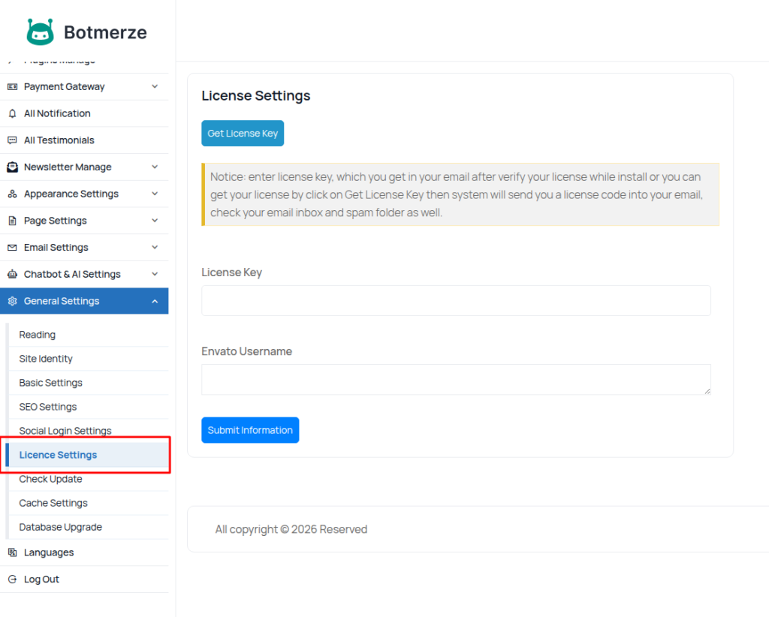
Task: Expand the Email Settings chevron
Action: click(x=155, y=248)
